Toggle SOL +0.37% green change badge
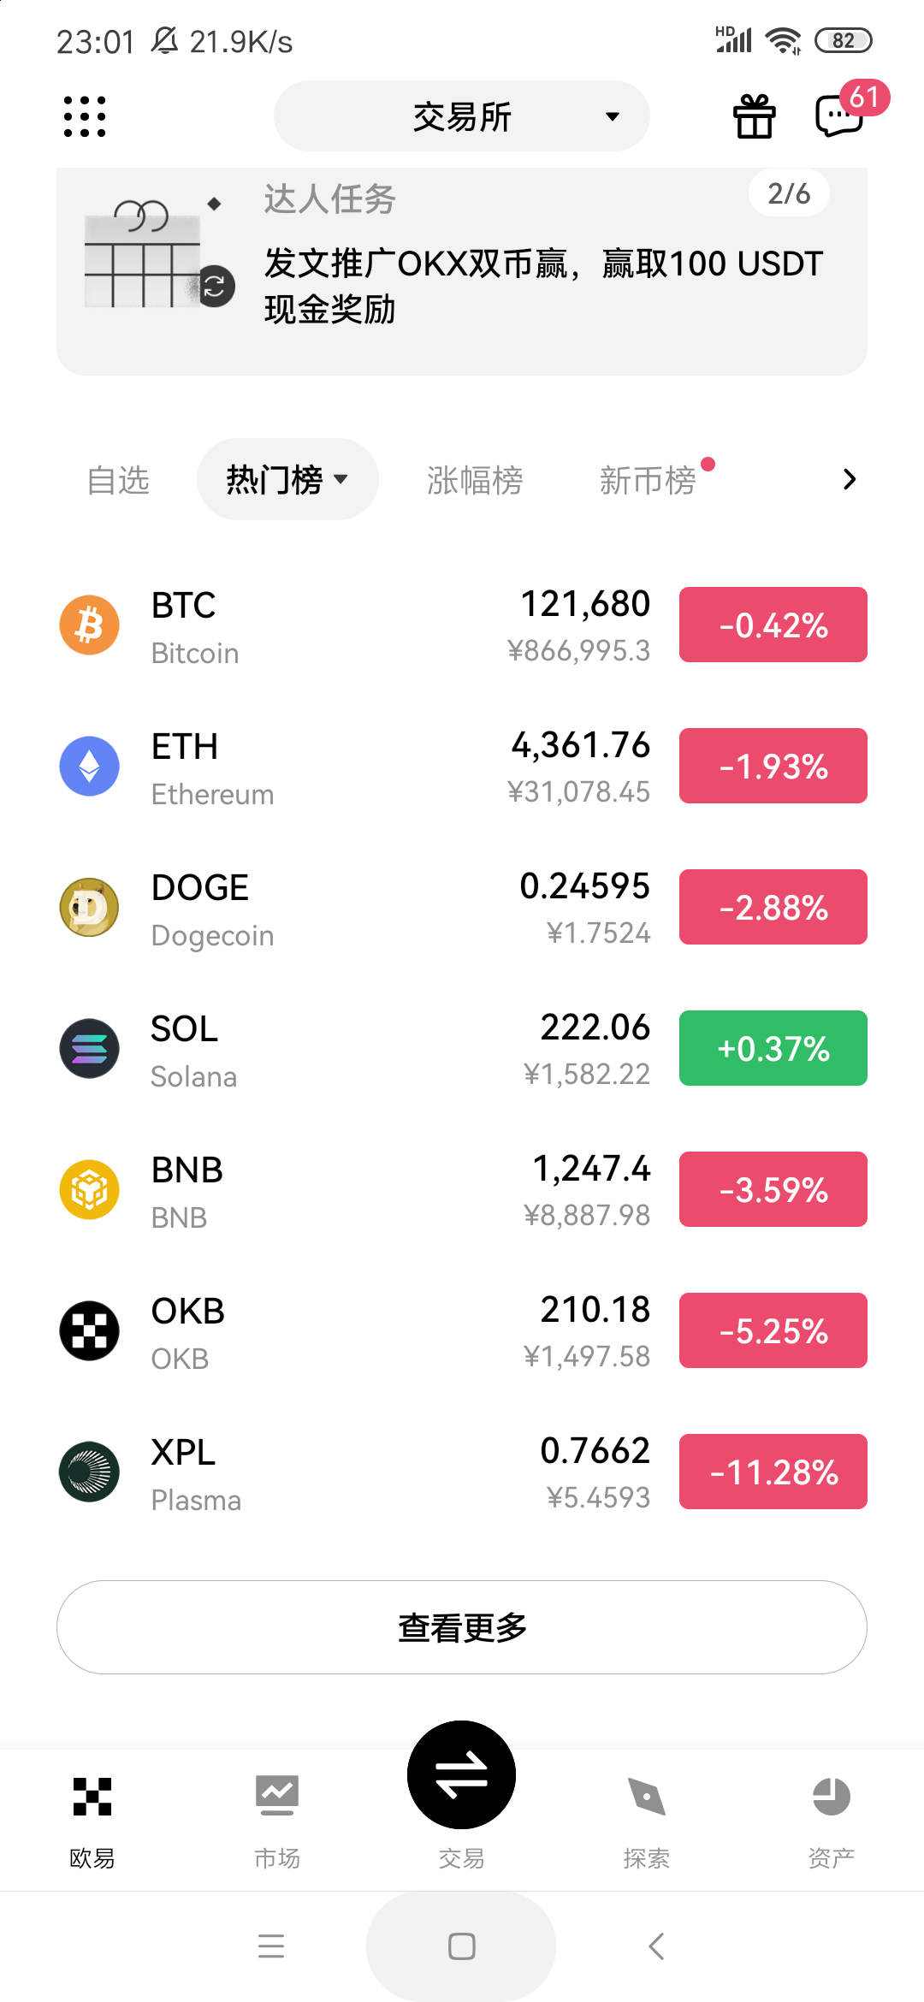924x2002 pixels. pyautogui.click(x=773, y=1048)
